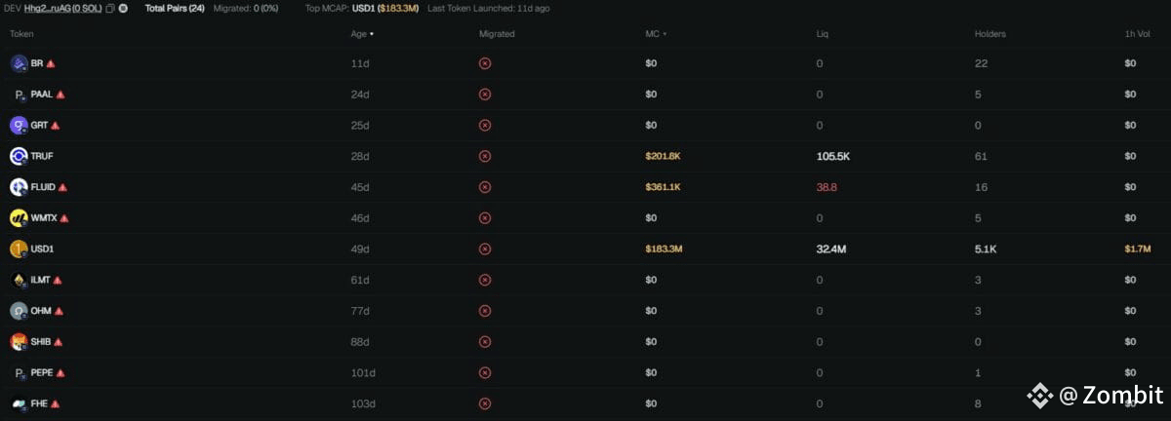Click the round icon beside copy
Image resolution: width=1171 pixels, height=421 pixels.
pos(124,8)
